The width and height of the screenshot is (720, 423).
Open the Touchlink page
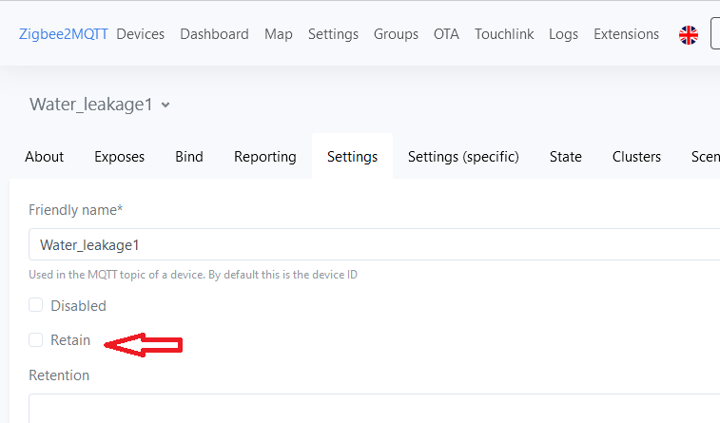[504, 34]
